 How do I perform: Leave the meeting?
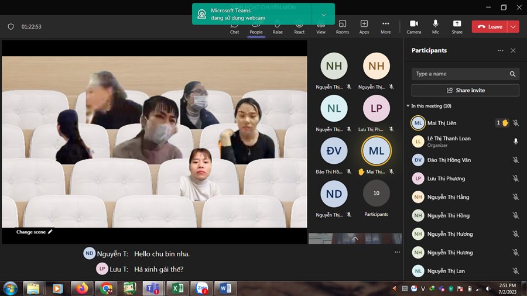click(x=490, y=26)
